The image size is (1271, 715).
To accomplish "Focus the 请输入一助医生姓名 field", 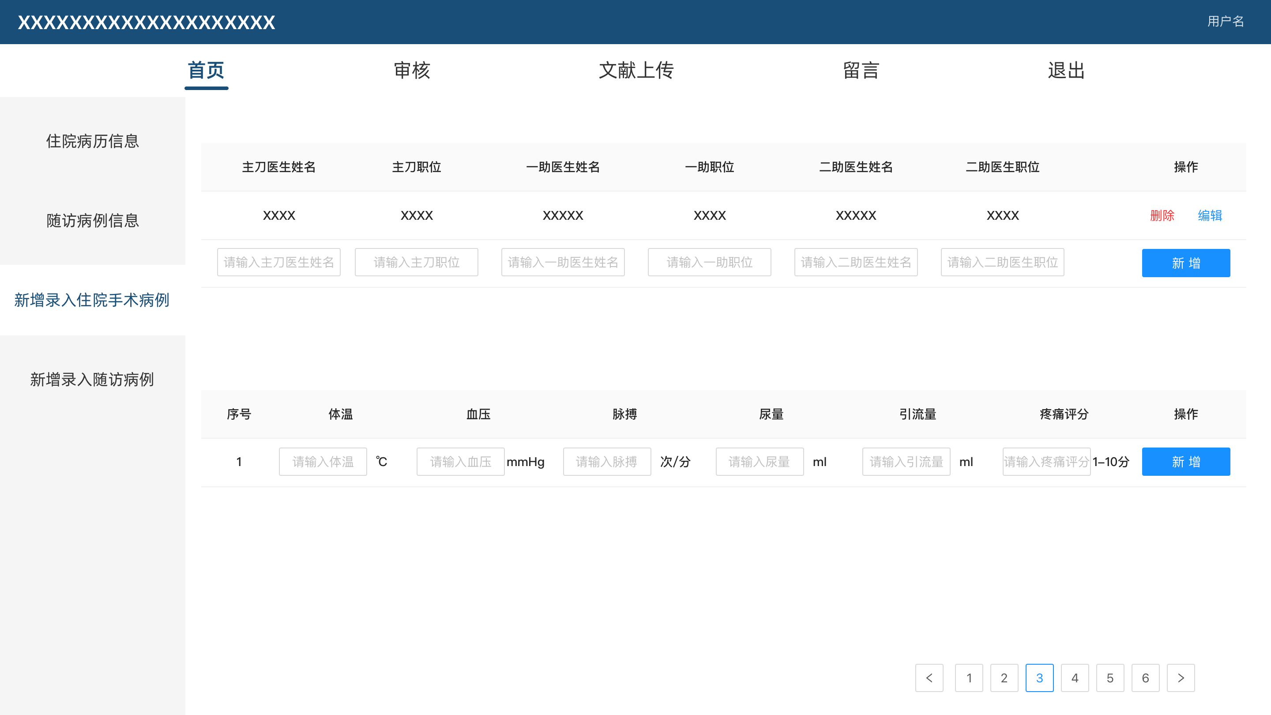I will pos(563,263).
